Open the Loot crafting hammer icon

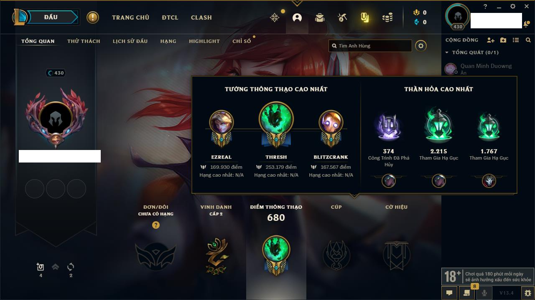click(342, 17)
